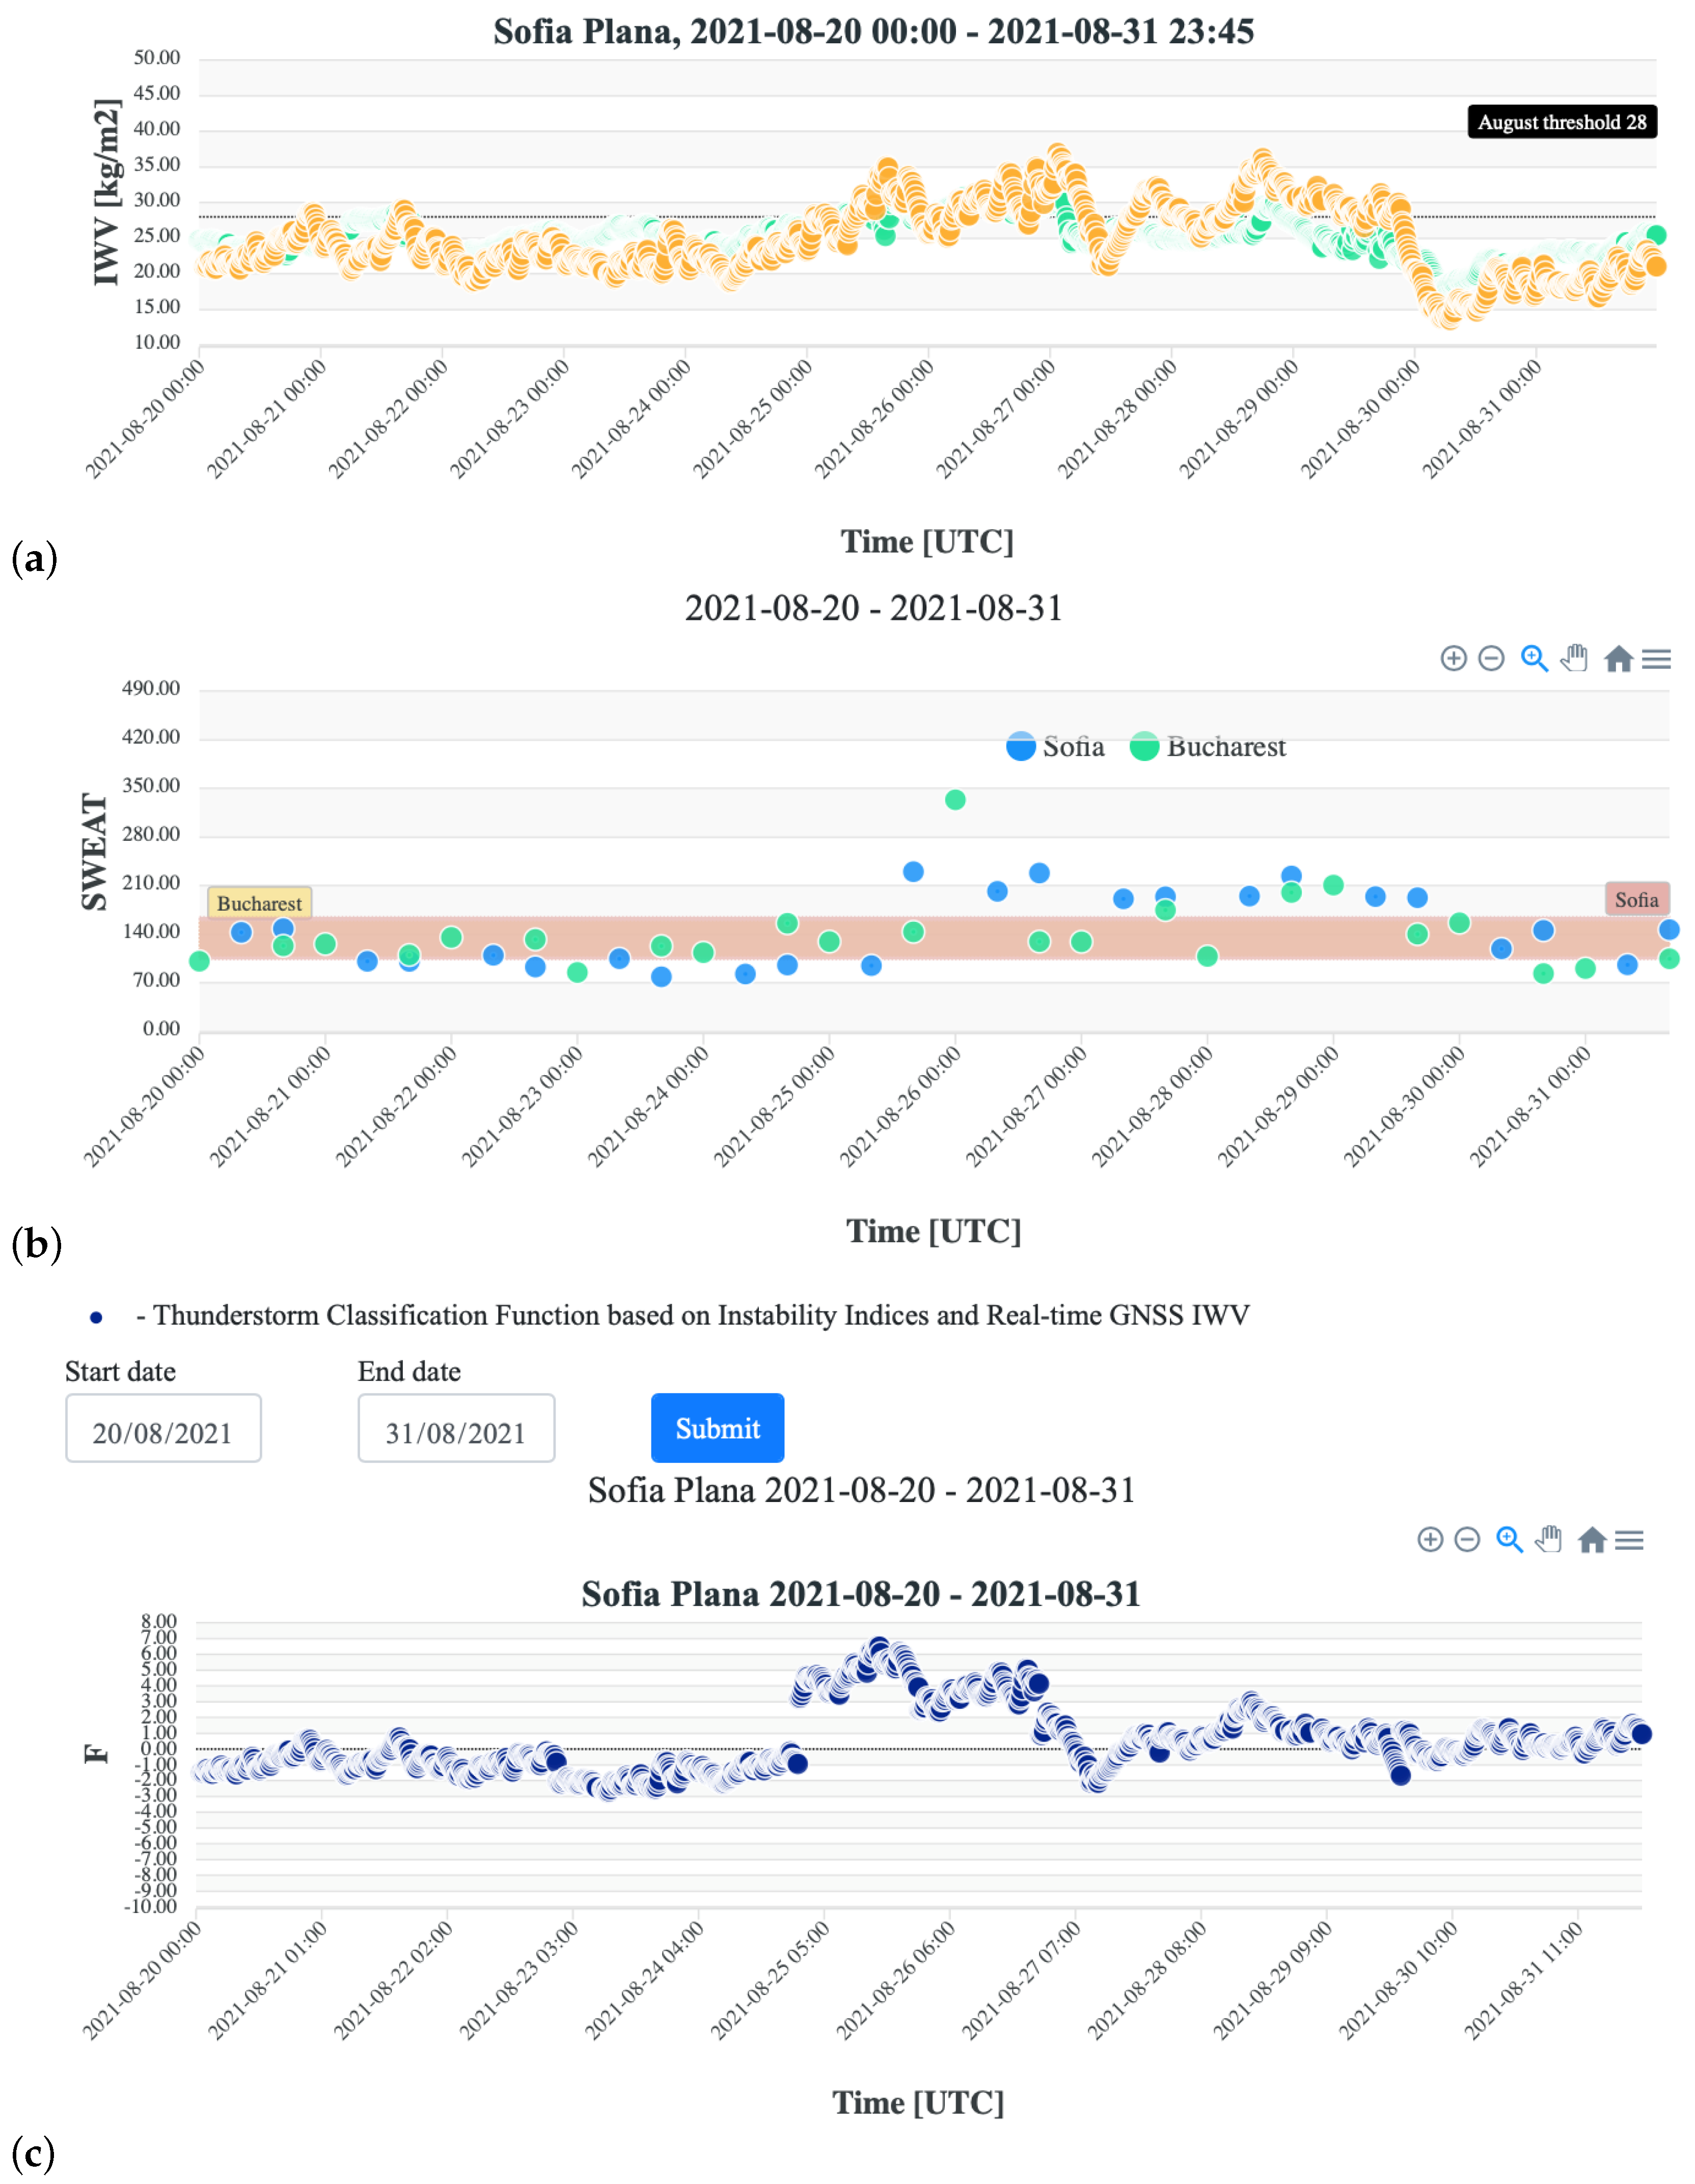The image size is (1695, 2184).
Task: Click zoom-in plus icon on SWEAT chart
Action: (1453, 658)
